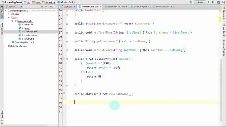Select Main class in project tree
The height and width of the screenshot is (127, 226).
[x=27, y=28]
